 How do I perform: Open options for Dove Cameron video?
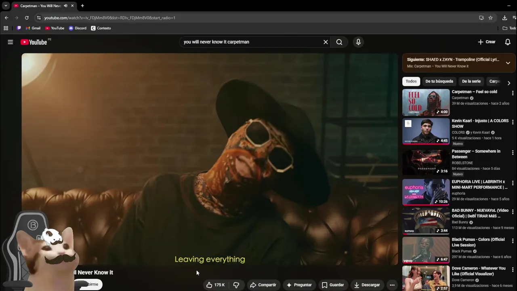click(x=513, y=270)
